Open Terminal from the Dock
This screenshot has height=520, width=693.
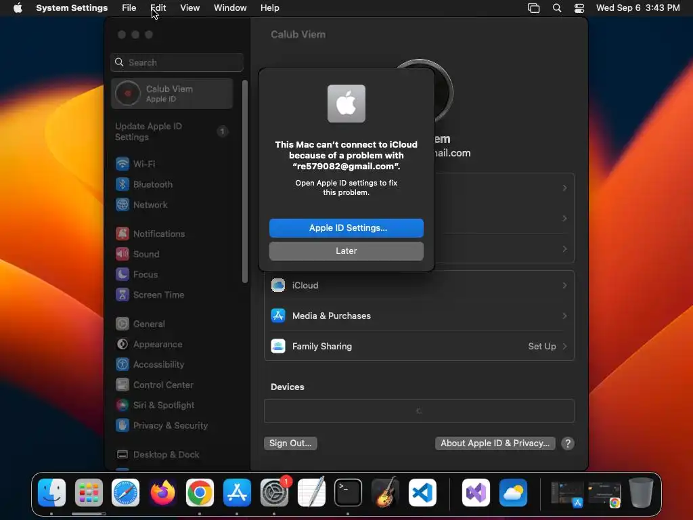pos(349,492)
